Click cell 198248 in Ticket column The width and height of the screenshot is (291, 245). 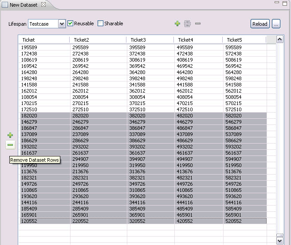(44, 78)
